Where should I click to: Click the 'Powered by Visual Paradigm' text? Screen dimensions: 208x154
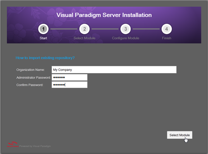point(35,146)
